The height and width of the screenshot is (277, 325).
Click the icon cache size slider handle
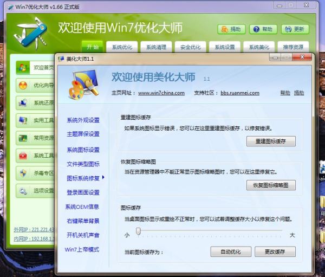pyautogui.click(x=138, y=231)
